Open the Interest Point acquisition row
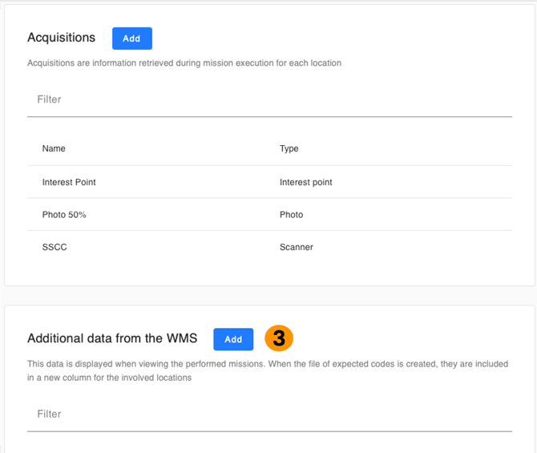 (69, 182)
